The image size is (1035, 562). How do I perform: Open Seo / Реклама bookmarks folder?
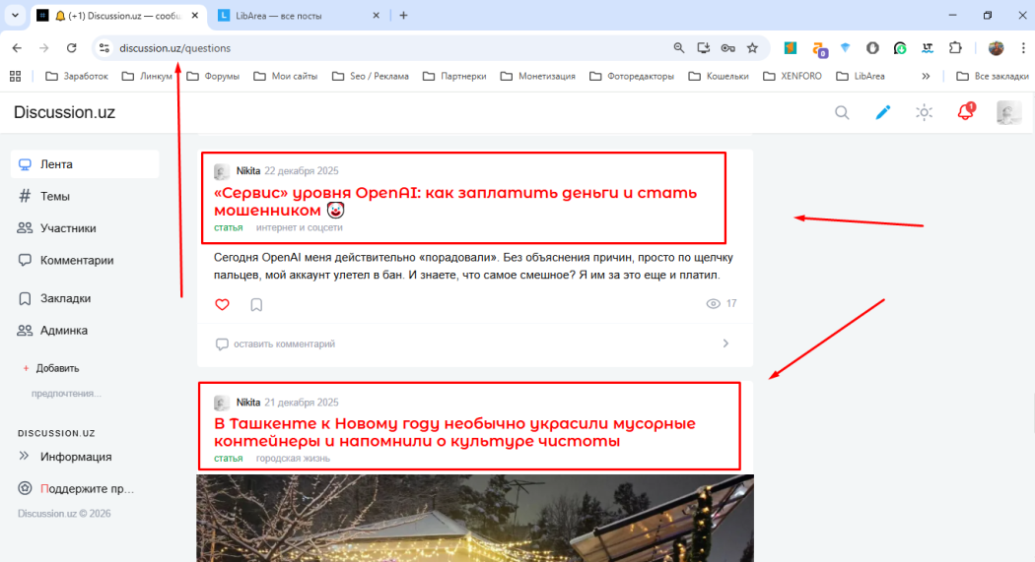click(x=371, y=77)
